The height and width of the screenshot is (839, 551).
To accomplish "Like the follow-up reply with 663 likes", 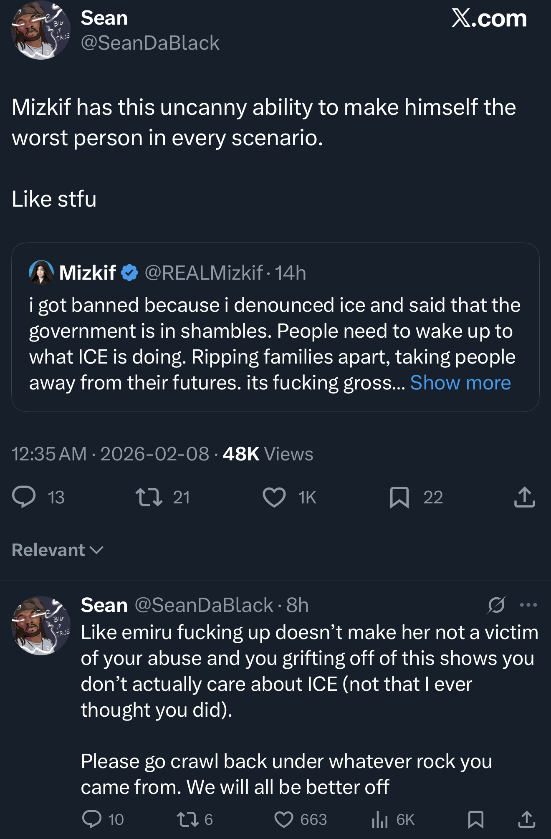I will [x=284, y=819].
